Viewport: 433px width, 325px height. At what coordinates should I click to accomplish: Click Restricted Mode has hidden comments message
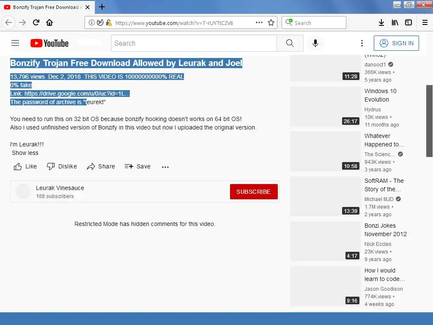click(x=145, y=224)
